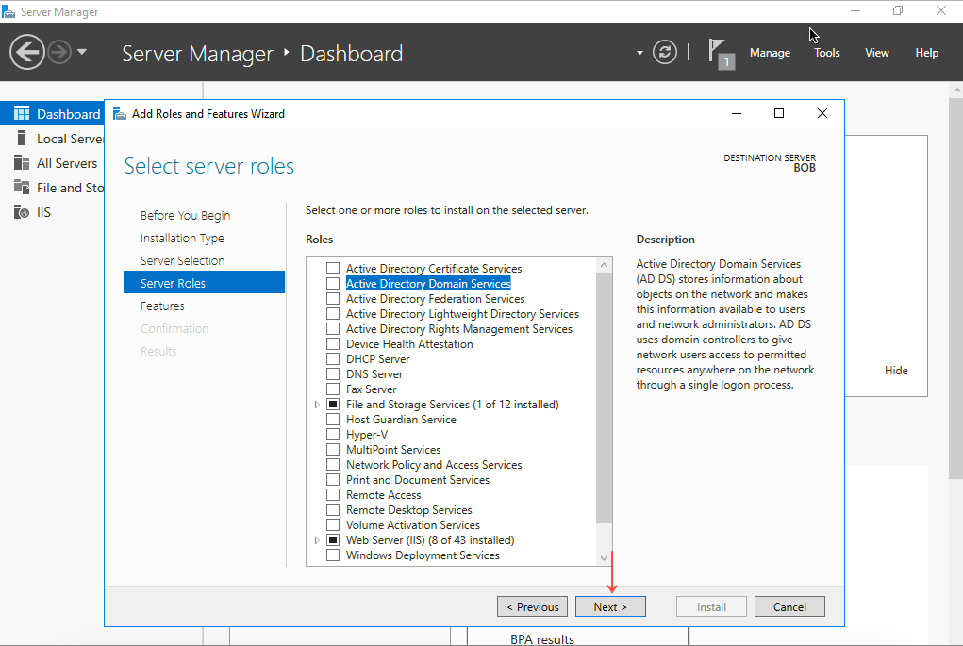The image size is (963, 646).
Task: Check Active Directory Lightweight Directory Services
Action: tap(333, 314)
